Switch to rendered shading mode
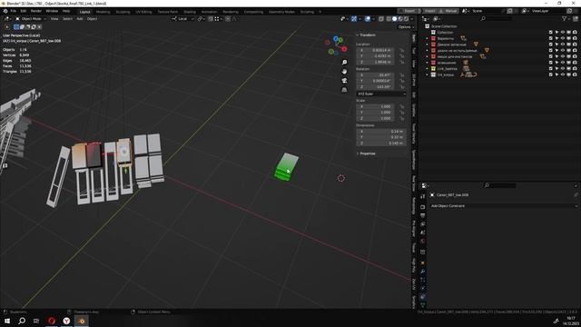 [406, 18]
